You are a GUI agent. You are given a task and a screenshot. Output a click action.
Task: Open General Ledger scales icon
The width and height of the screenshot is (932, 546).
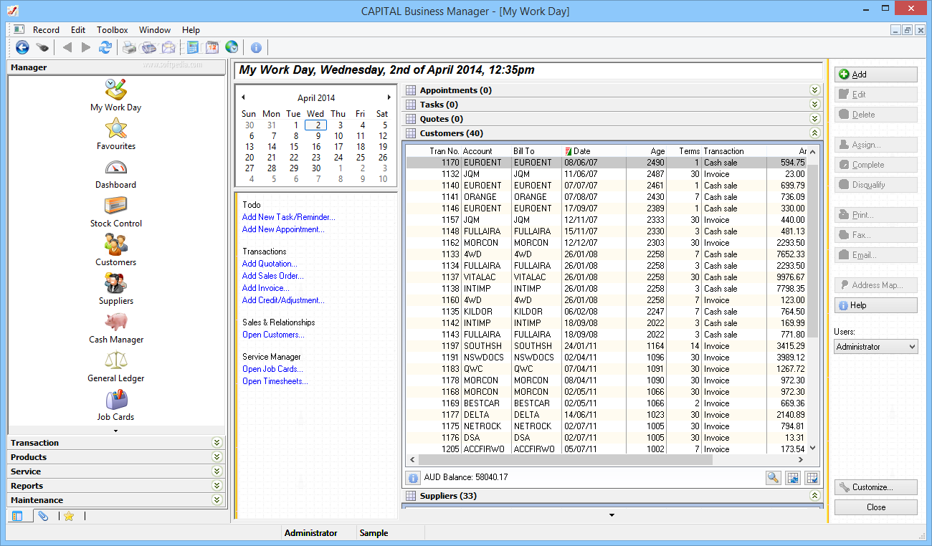115,366
